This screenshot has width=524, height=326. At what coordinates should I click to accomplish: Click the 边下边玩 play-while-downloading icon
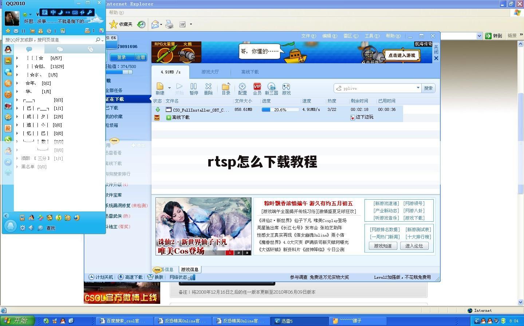(x=352, y=117)
